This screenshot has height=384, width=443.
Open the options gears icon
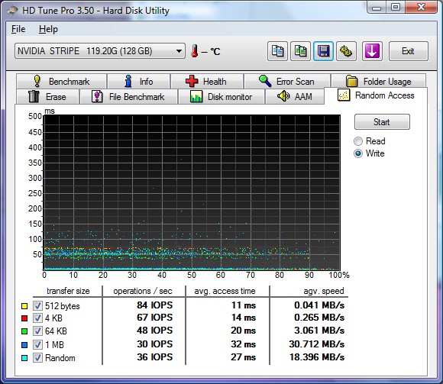tap(346, 51)
